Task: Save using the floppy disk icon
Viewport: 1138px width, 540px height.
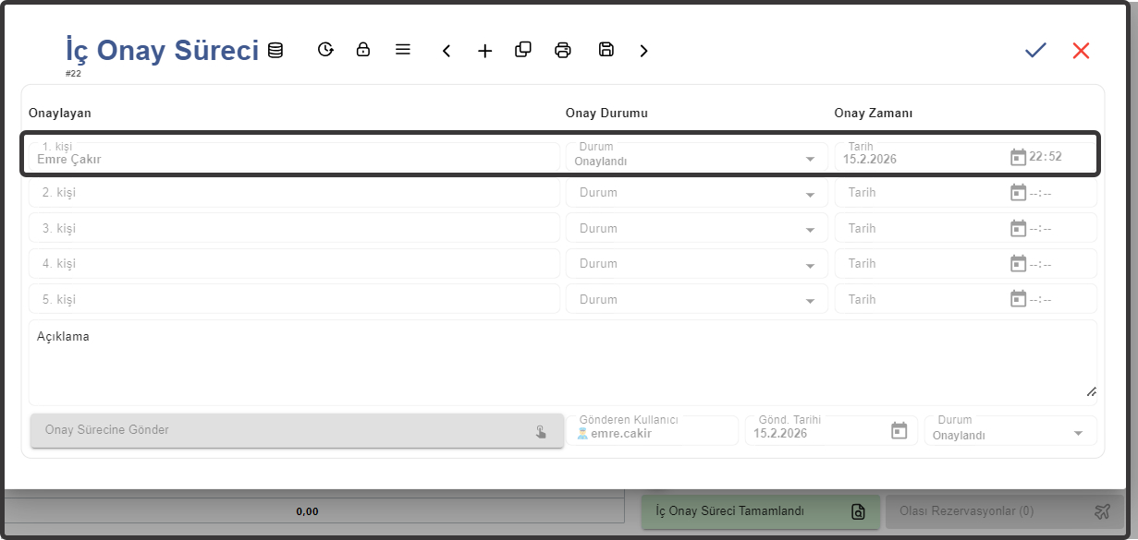Action: click(x=606, y=50)
